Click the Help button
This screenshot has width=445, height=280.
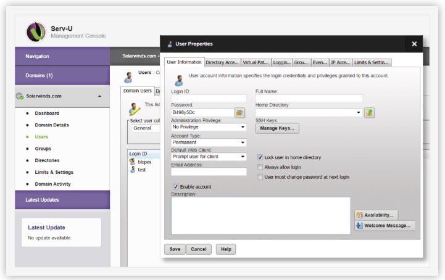(226, 249)
